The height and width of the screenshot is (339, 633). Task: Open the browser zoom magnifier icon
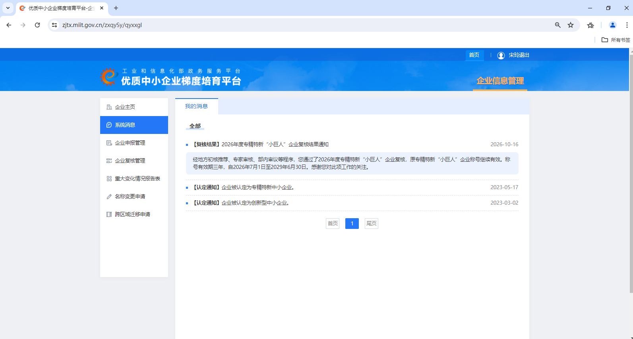558,25
